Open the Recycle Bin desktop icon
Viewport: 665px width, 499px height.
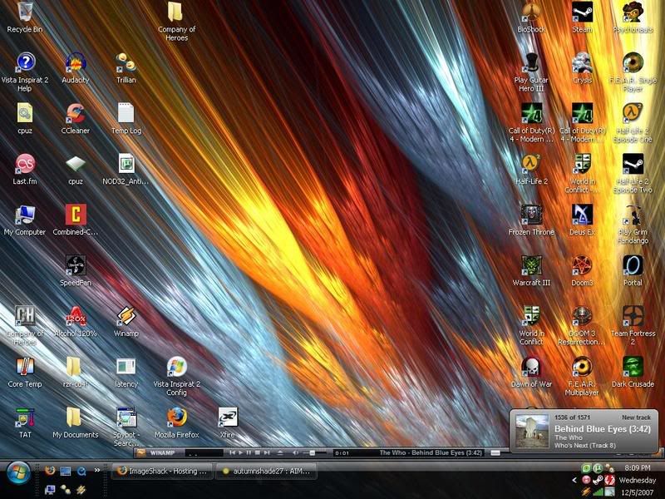[25, 17]
